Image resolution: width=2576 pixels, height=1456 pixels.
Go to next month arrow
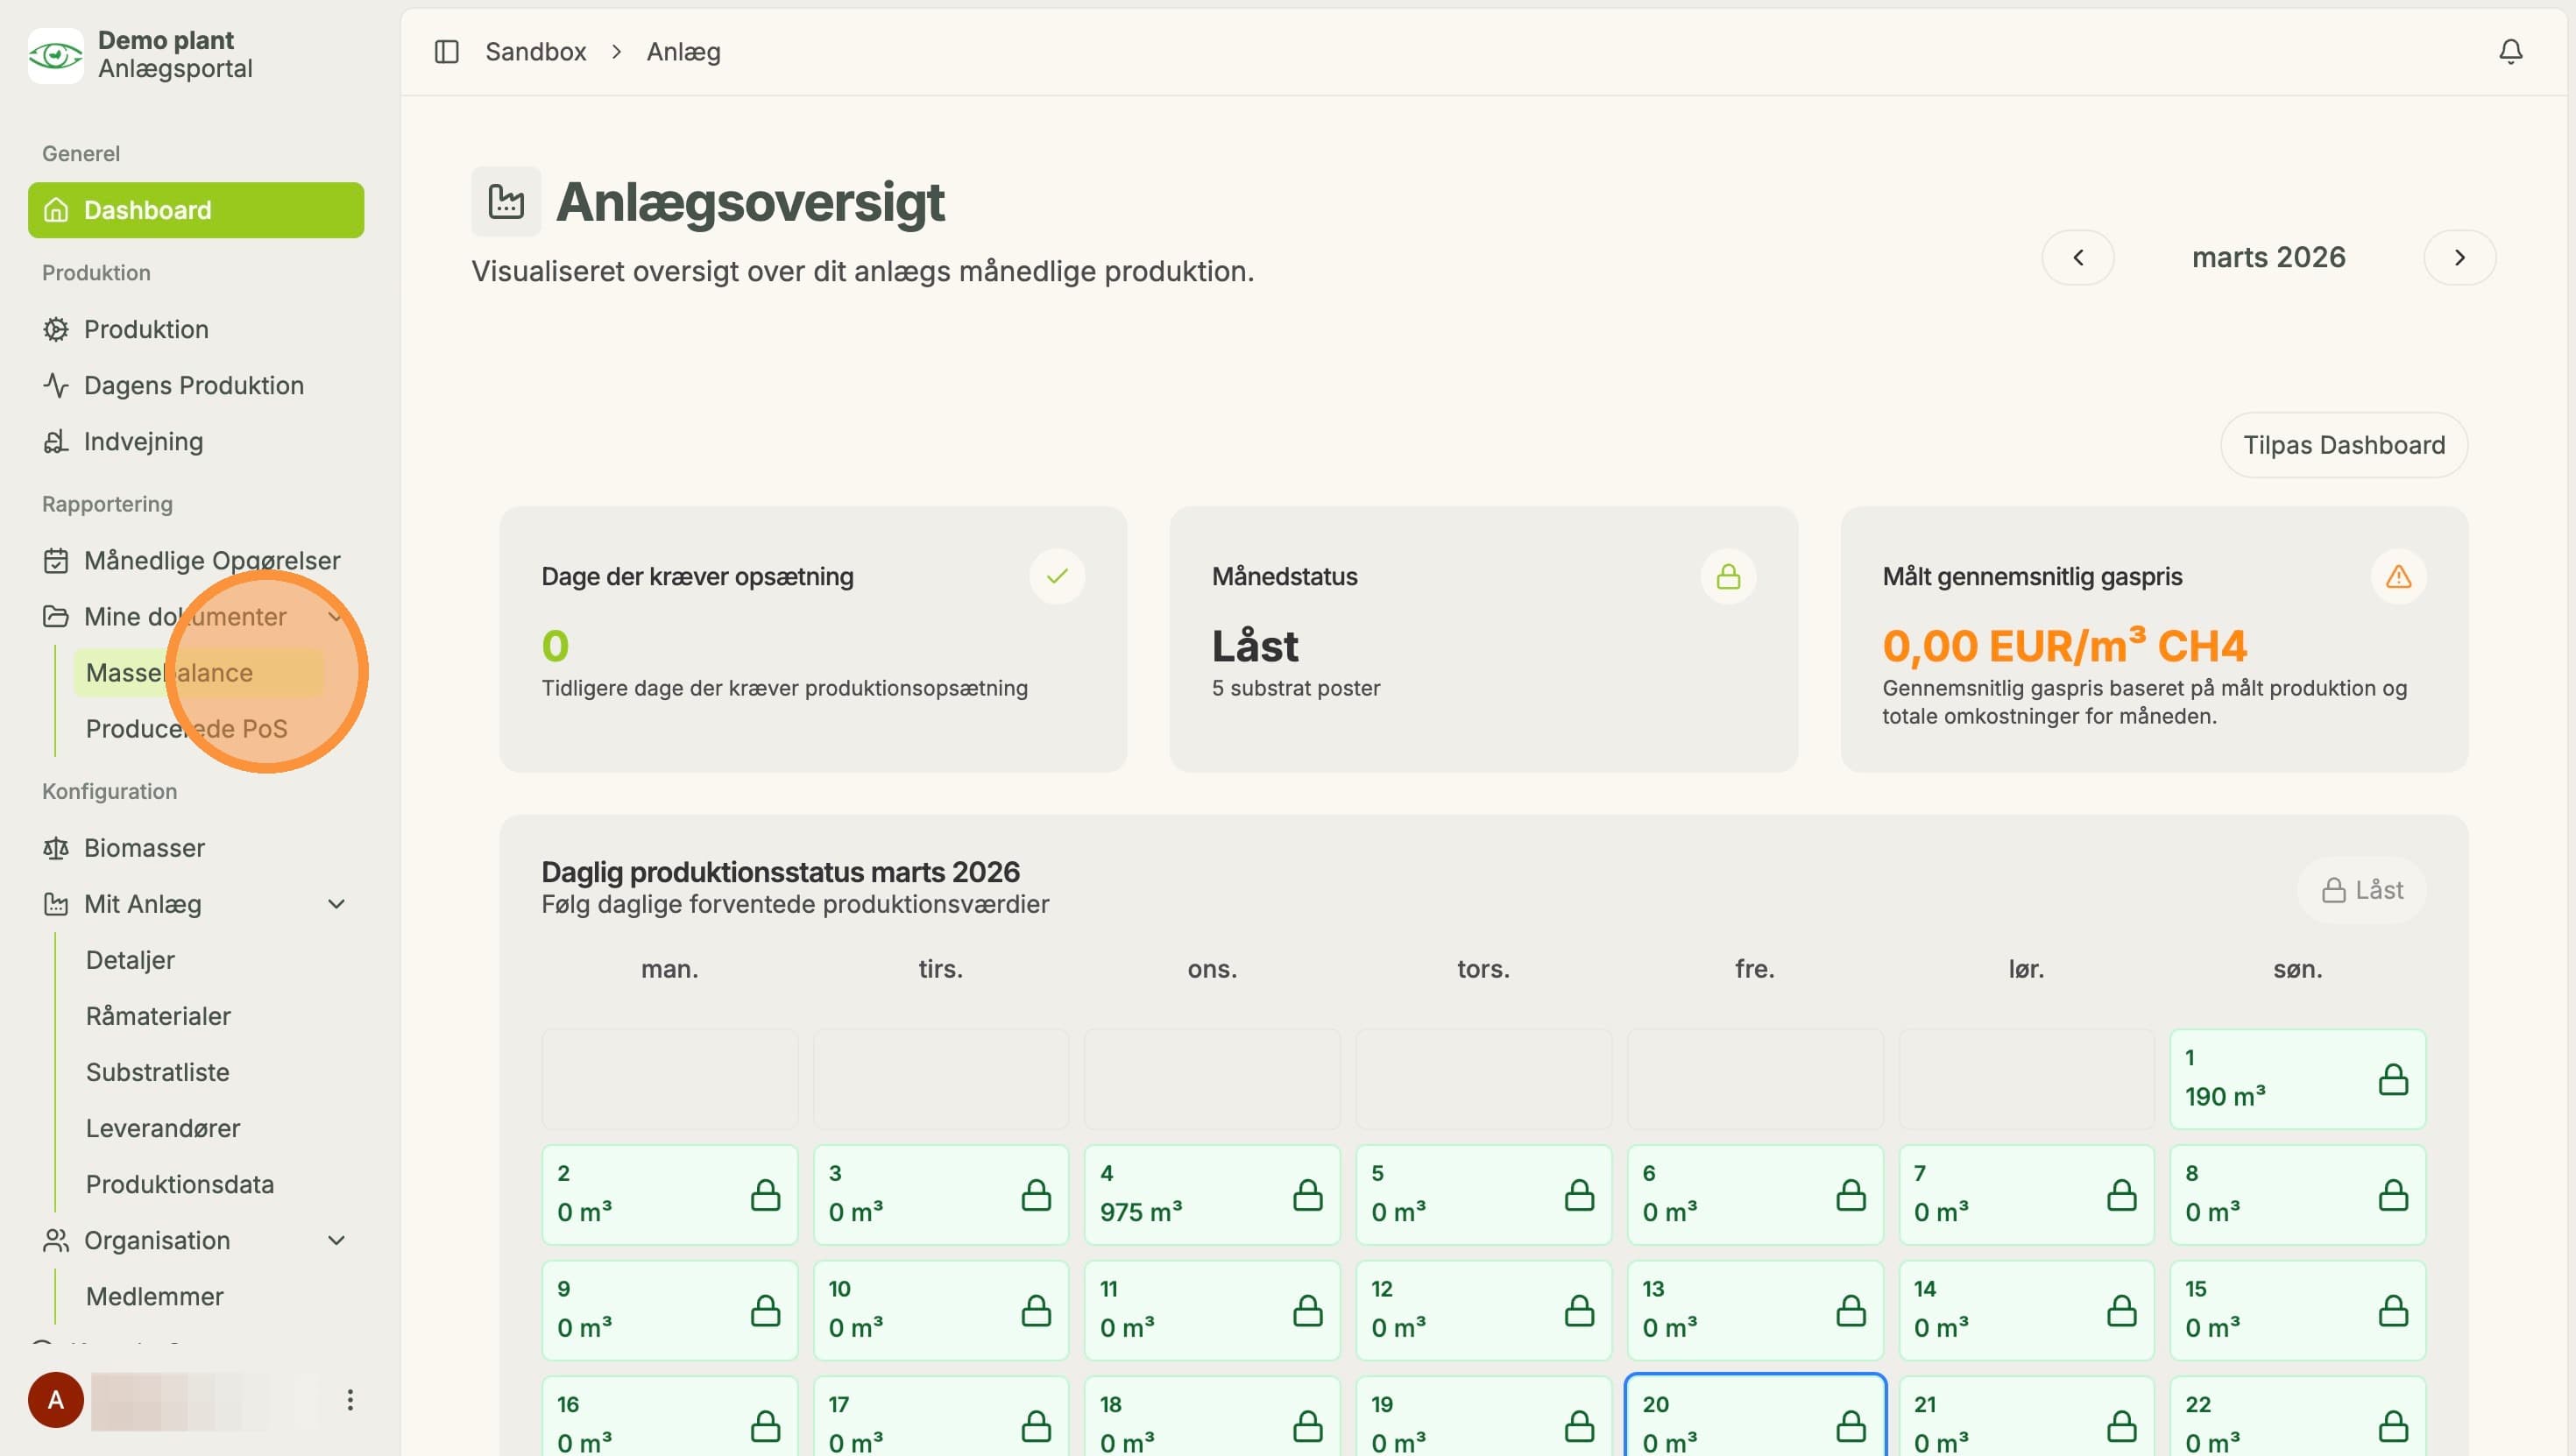pyautogui.click(x=2459, y=258)
